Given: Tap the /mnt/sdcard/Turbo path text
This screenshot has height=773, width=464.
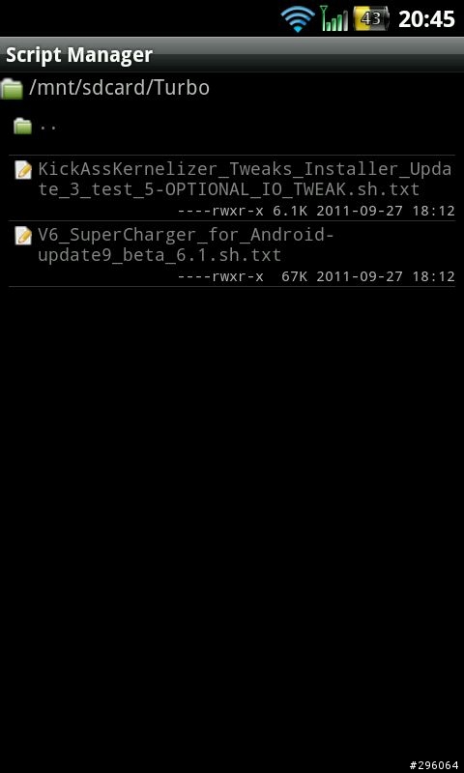Looking at the screenshot, I should 119,88.
